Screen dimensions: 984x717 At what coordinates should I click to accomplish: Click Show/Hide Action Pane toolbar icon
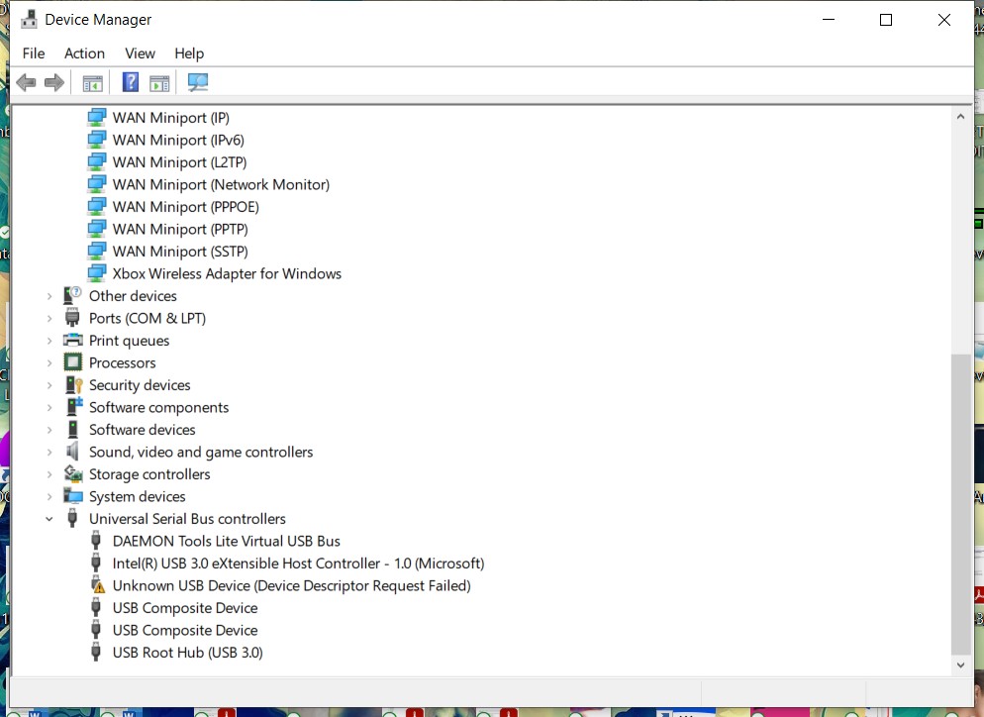(159, 83)
